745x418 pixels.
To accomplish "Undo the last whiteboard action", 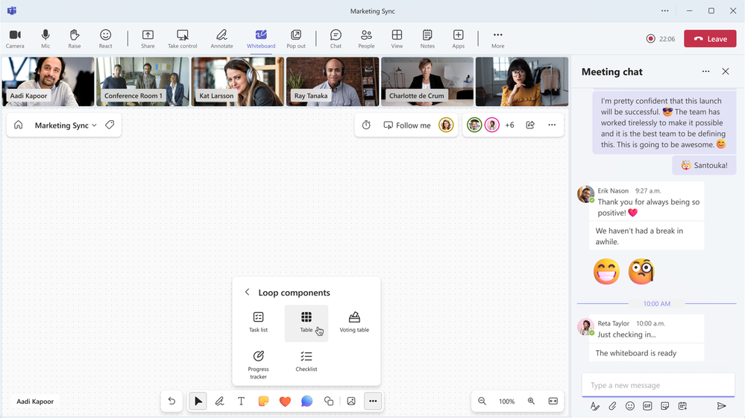I will click(172, 401).
